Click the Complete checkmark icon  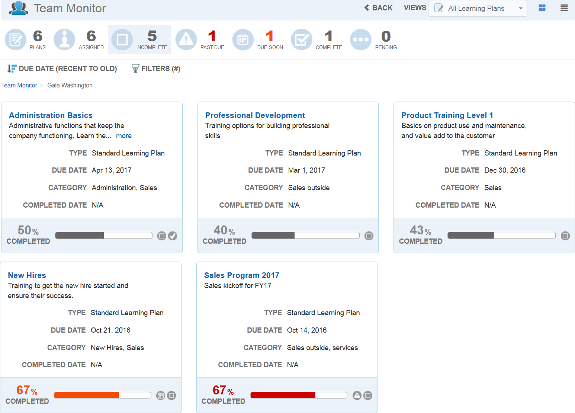302,39
